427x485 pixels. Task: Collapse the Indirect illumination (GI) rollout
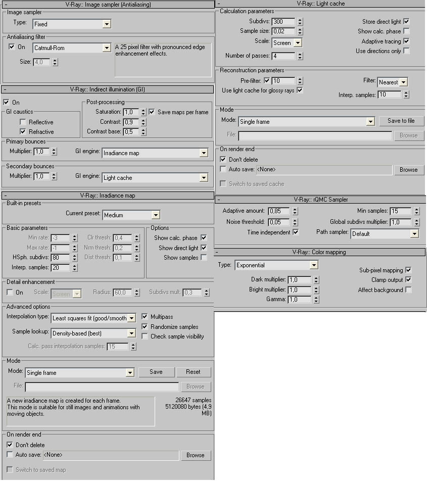pyautogui.click(x=107, y=89)
